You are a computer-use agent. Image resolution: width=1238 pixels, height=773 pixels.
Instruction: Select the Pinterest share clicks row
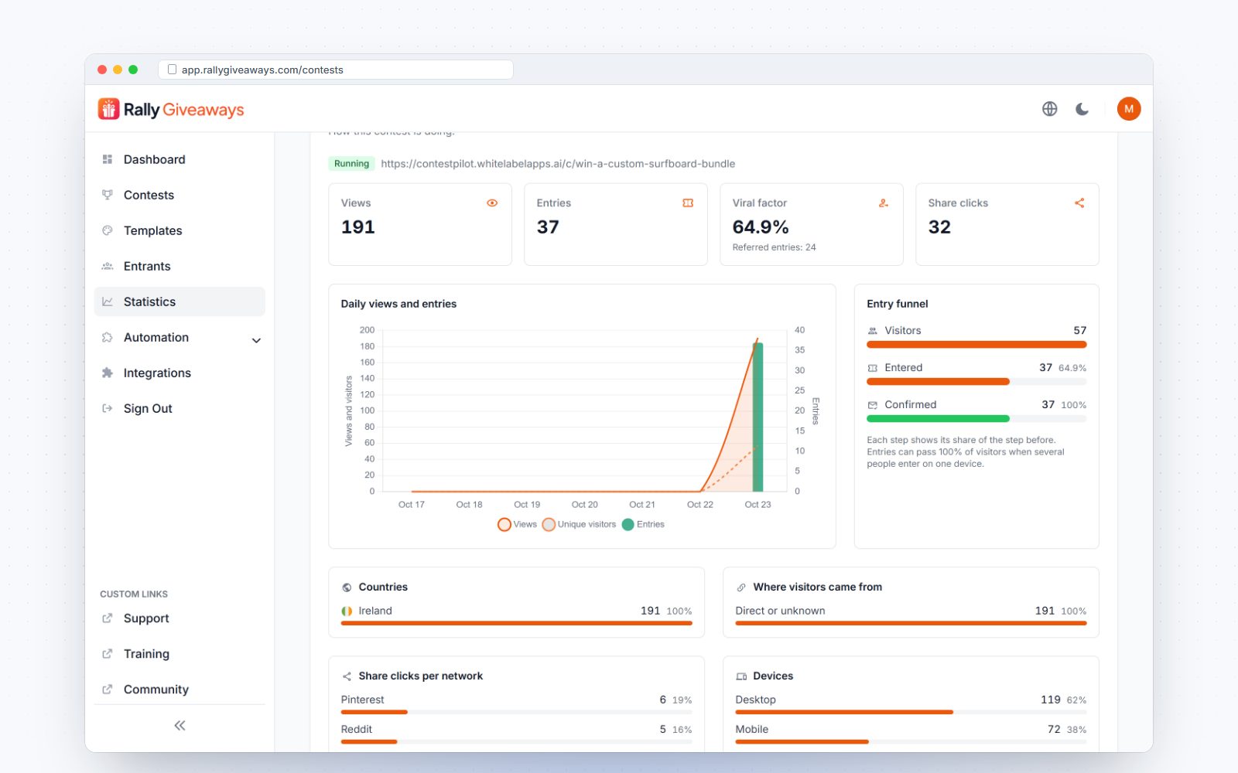pos(517,704)
